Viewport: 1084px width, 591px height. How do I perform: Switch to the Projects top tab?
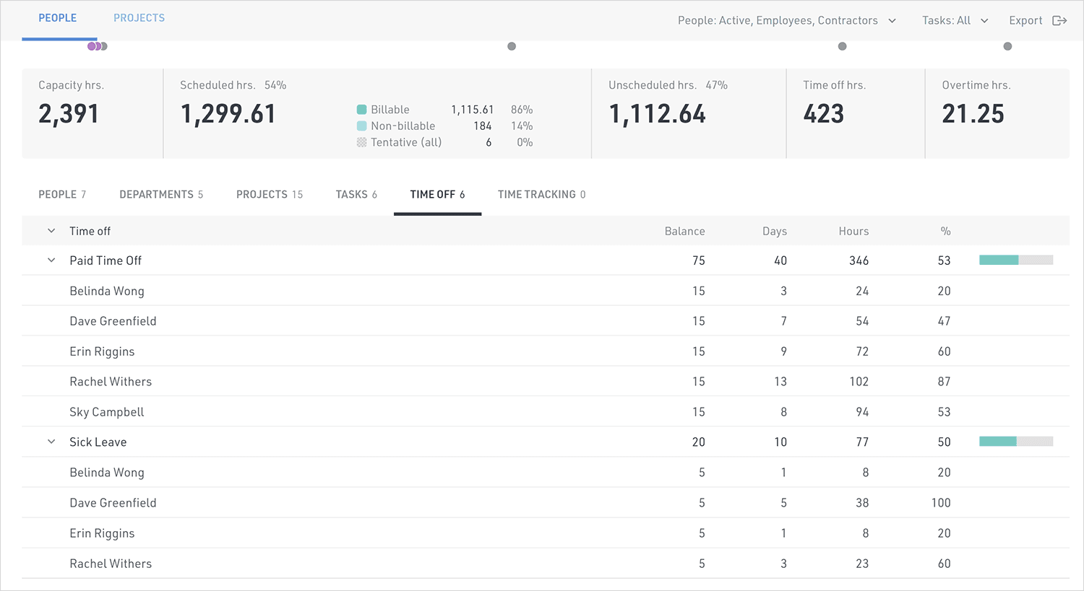coord(139,18)
